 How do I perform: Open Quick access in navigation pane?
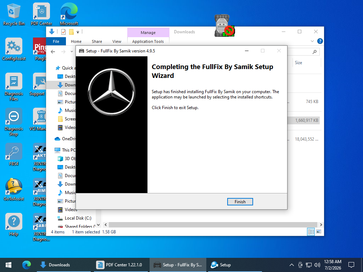[65, 68]
